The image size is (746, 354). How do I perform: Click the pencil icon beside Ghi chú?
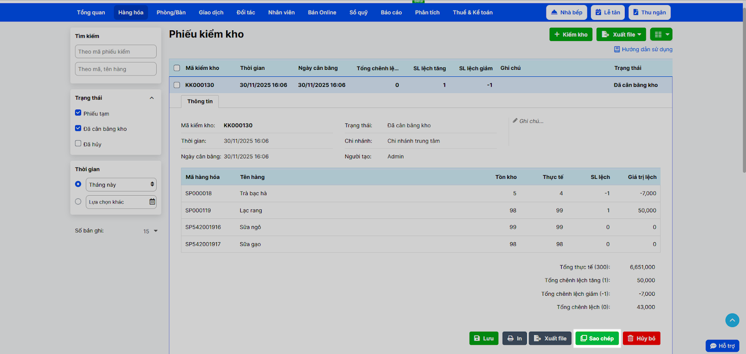pos(515,121)
